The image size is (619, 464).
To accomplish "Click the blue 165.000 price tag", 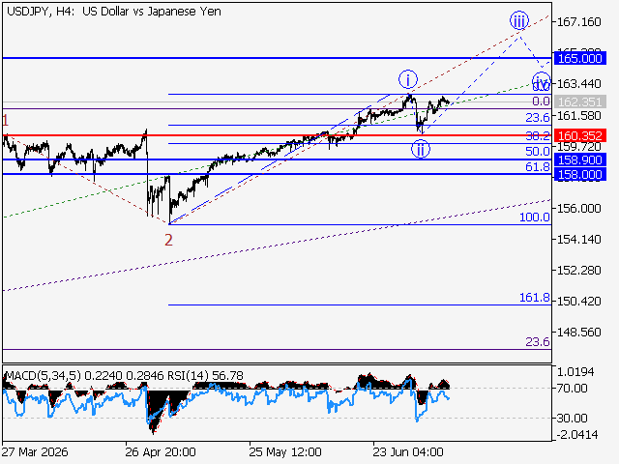I will click(580, 58).
